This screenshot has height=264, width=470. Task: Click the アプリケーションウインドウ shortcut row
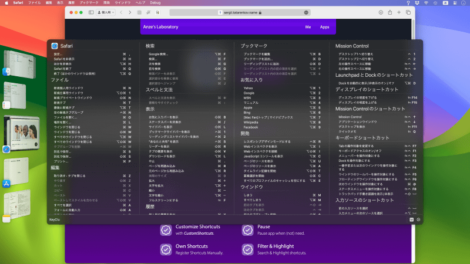[377, 122]
